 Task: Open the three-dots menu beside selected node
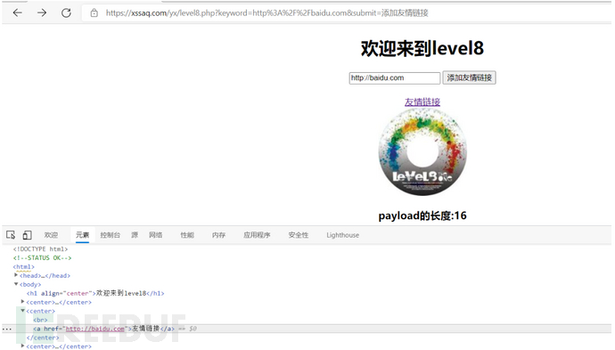tap(7, 329)
